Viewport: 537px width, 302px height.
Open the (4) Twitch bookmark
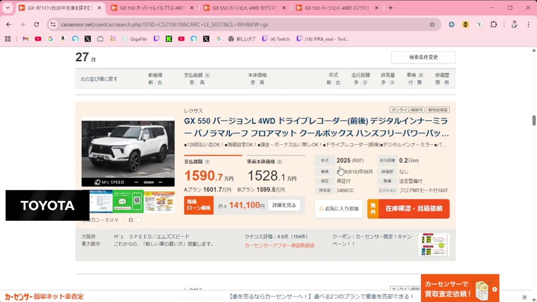[x=276, y=39]
